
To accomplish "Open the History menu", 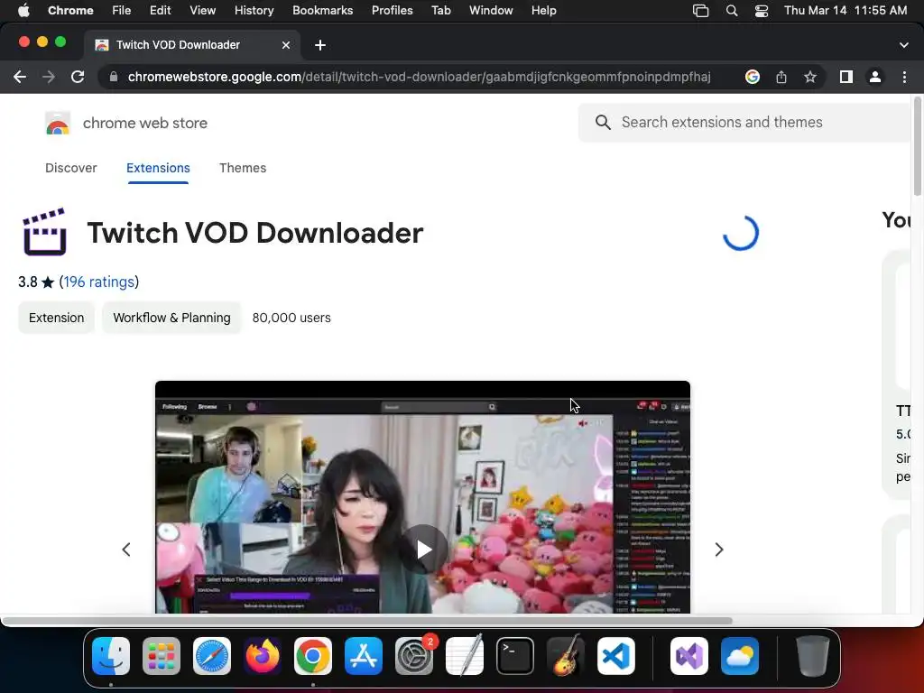I will tap(254, 10).
